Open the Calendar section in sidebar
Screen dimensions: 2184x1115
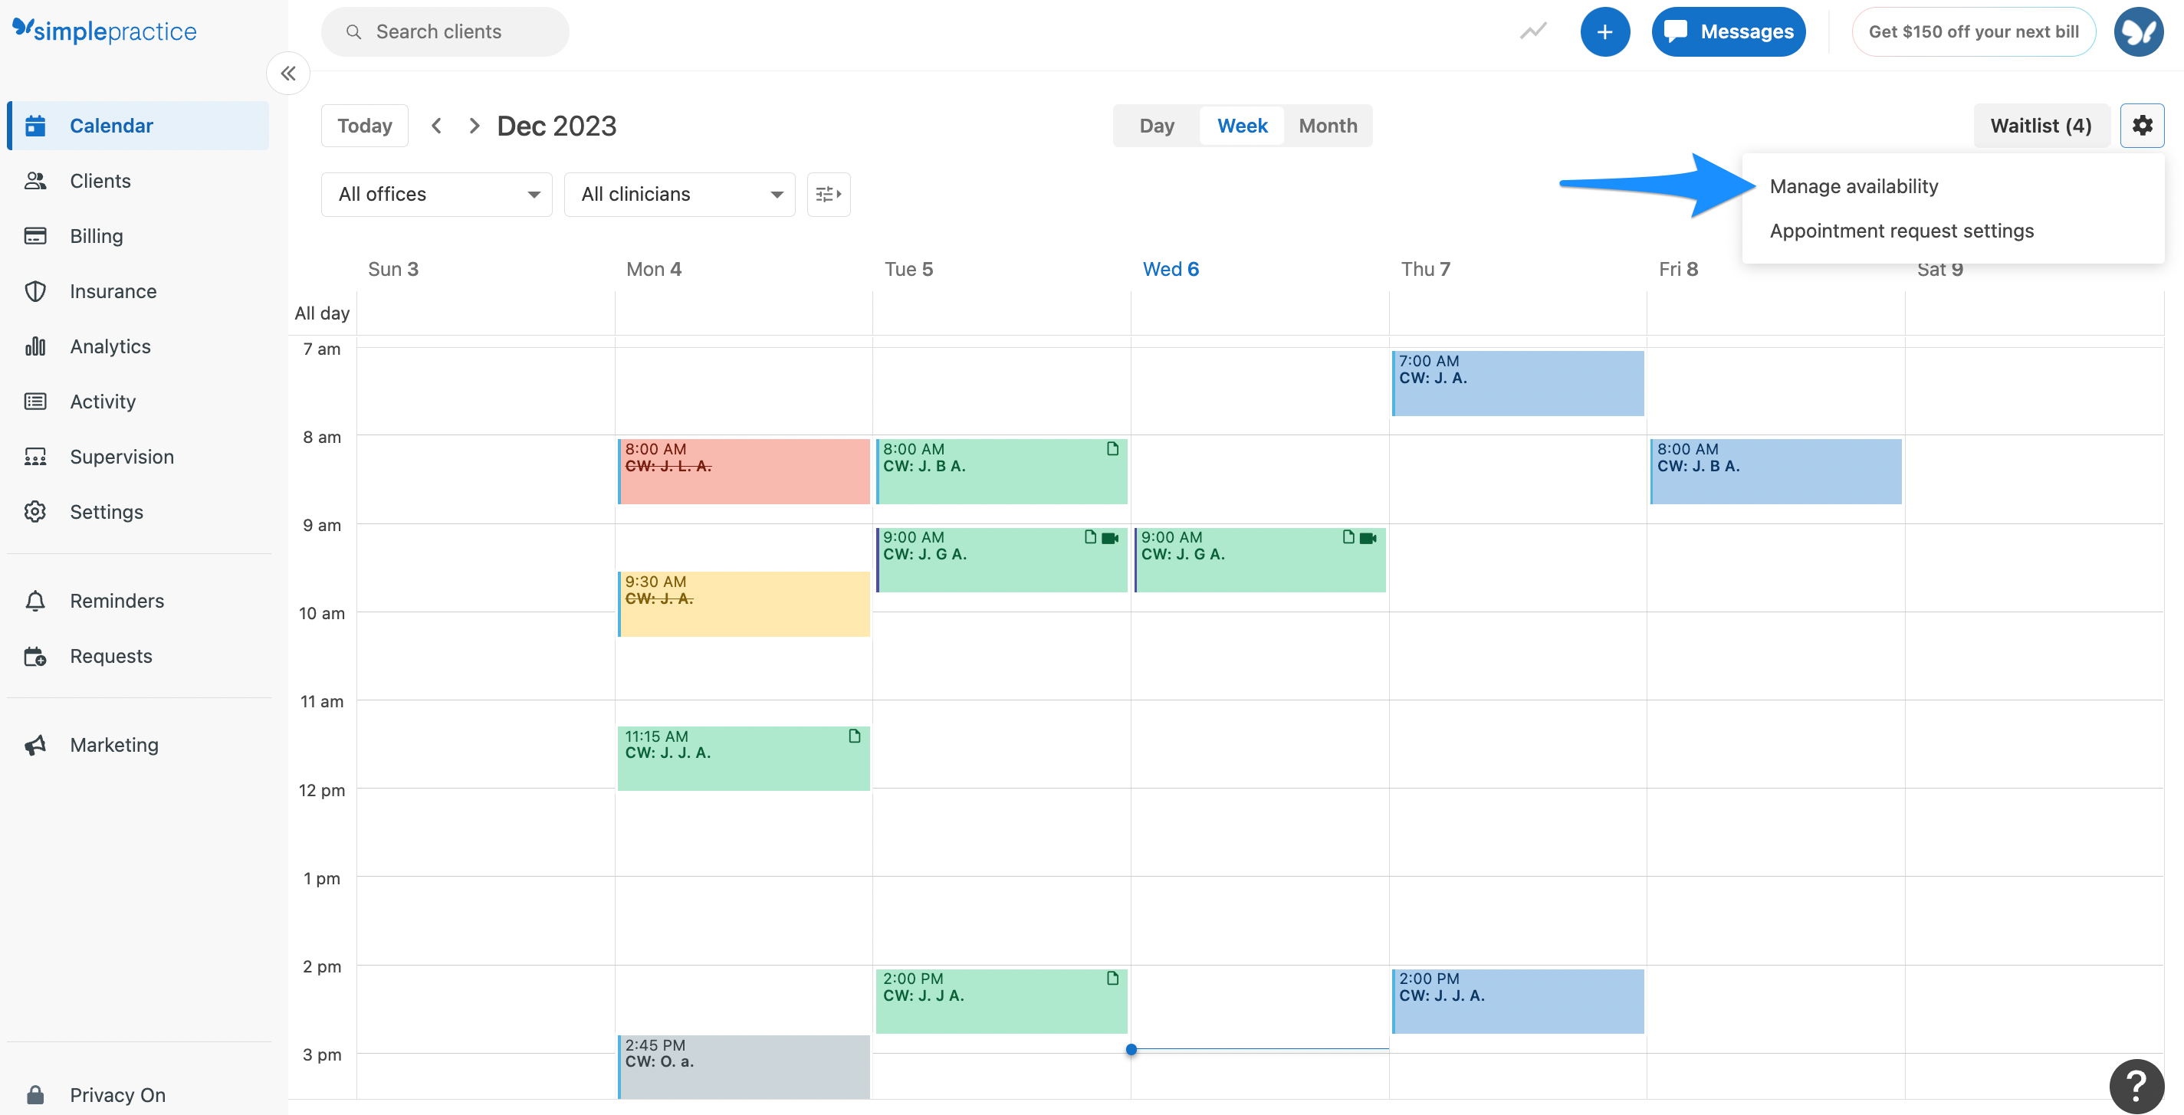(x=111, y=125)
